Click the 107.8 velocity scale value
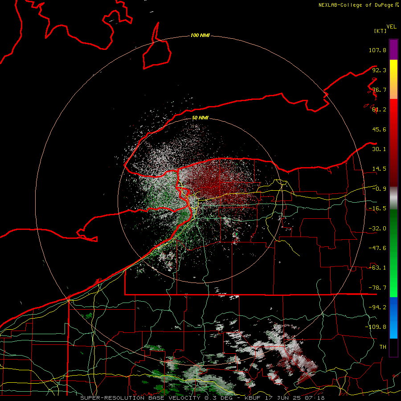The image size is (401, 401). 377,50
